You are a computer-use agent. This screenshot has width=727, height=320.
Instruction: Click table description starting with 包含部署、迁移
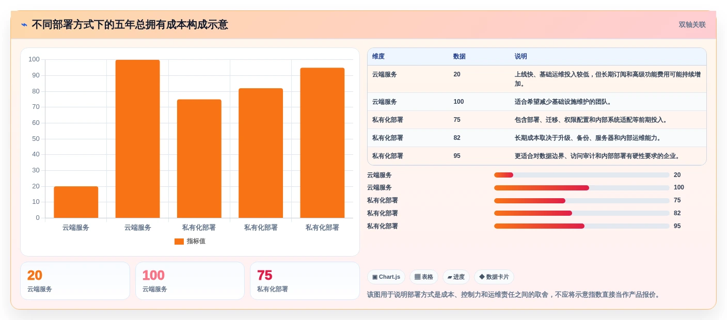(592, 120)
